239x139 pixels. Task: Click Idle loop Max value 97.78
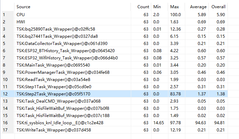click(175, 123)
